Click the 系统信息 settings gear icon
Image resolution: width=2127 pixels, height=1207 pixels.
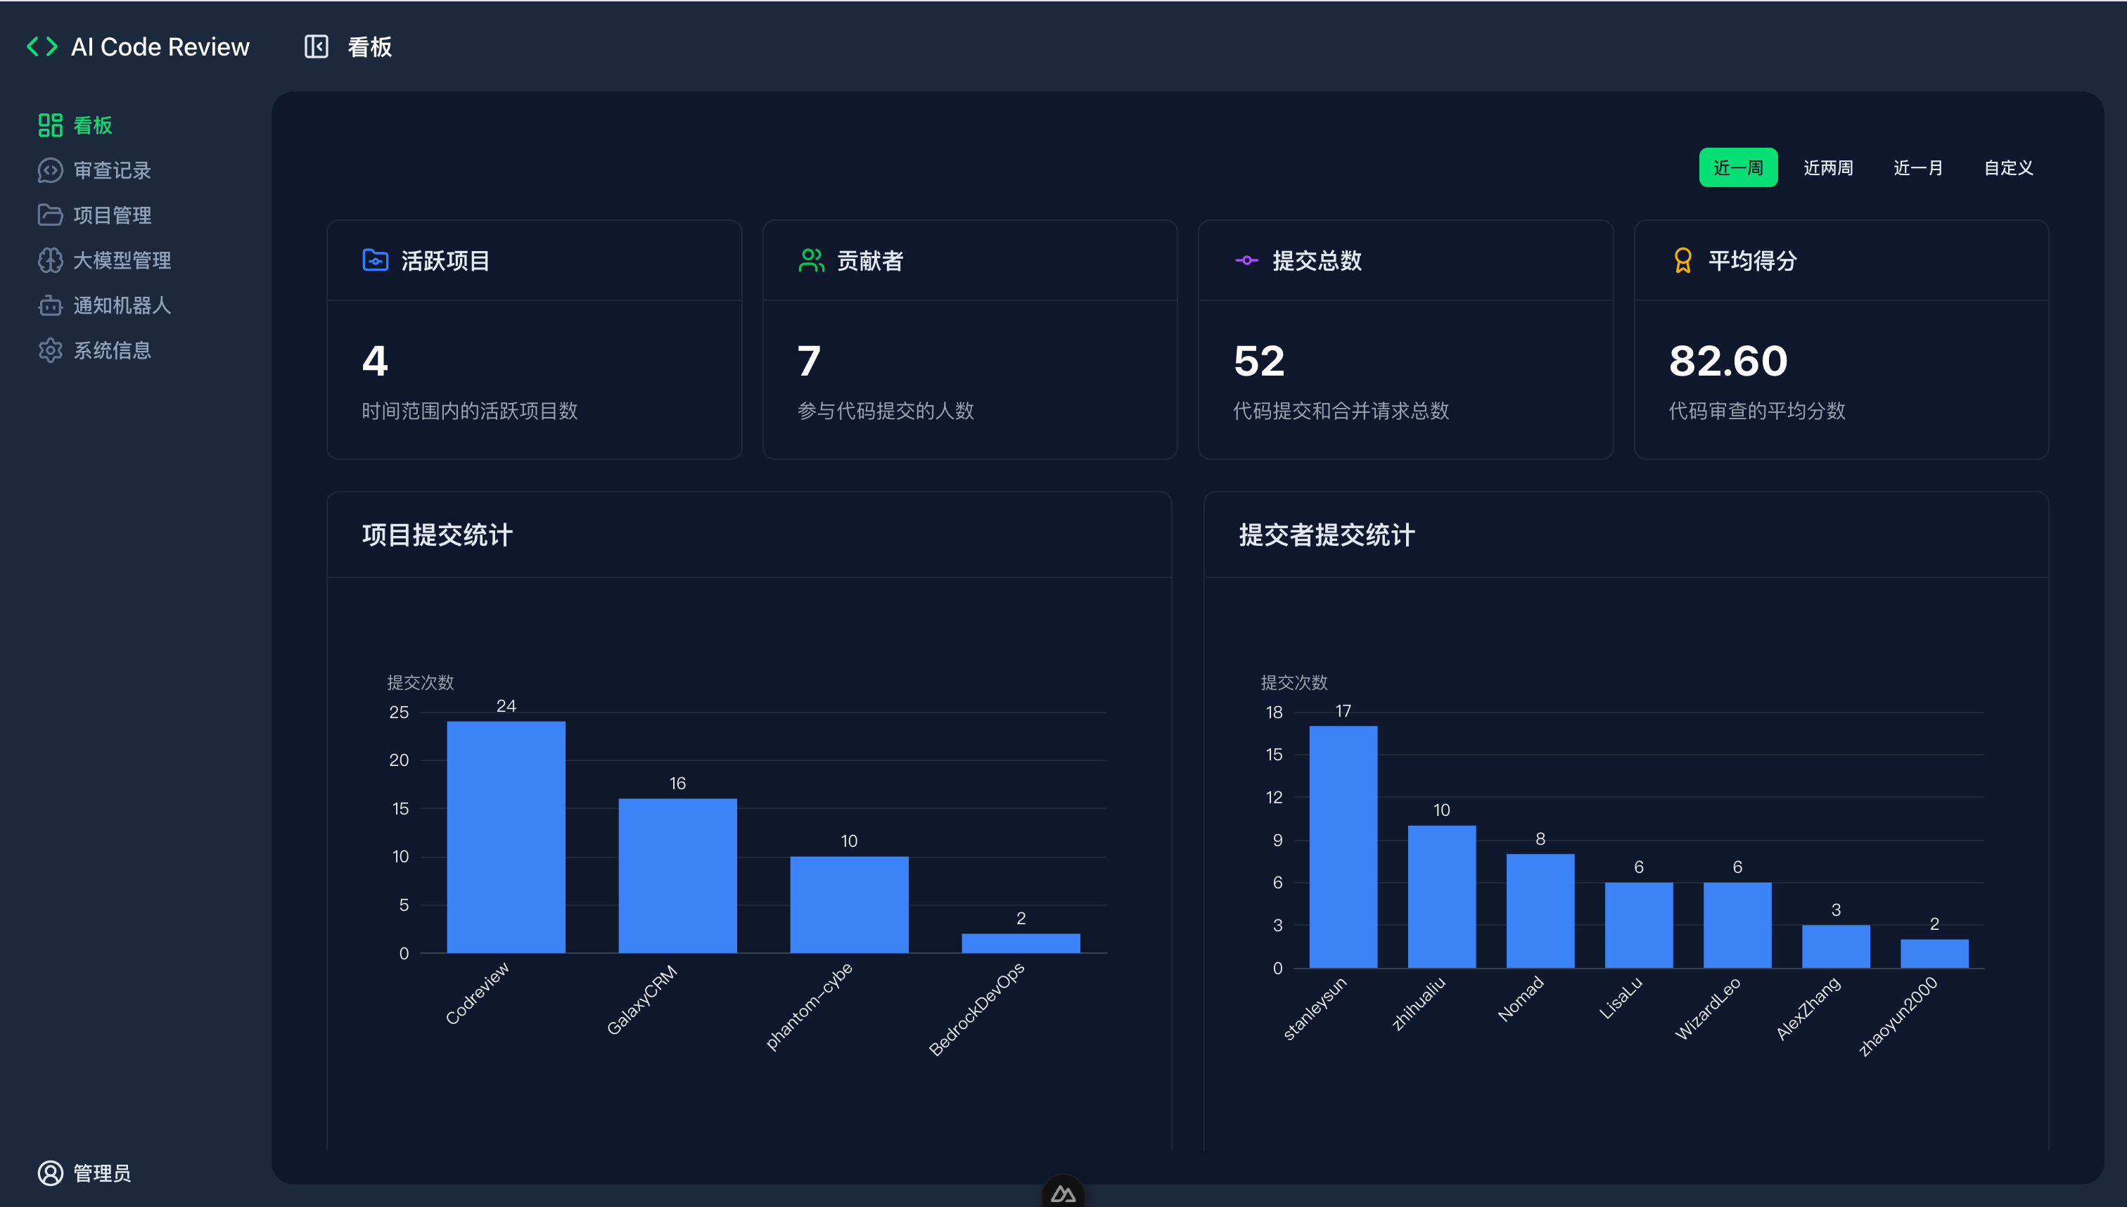coord(50,350)
